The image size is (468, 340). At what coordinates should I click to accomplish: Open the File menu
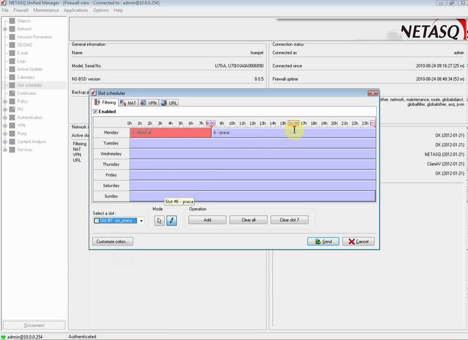click(x=5, y=10)
